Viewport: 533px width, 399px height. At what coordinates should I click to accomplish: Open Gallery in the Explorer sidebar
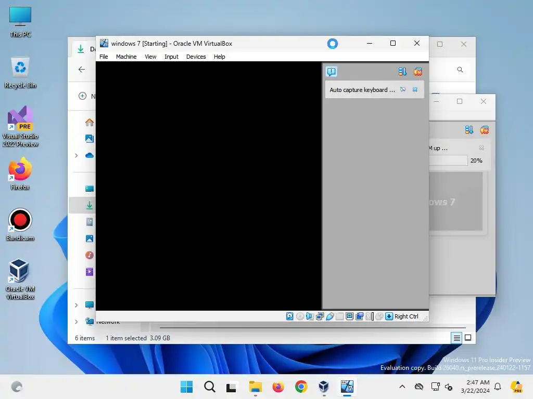tap(90, 138)
